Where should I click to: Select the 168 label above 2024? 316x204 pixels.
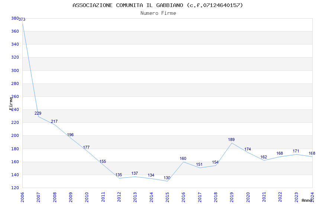click(312, 153)
